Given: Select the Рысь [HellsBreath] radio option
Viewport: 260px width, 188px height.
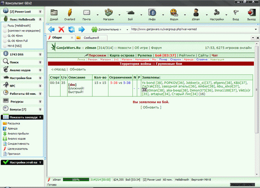Looking at the screenshot, I should tap(5, 26).
